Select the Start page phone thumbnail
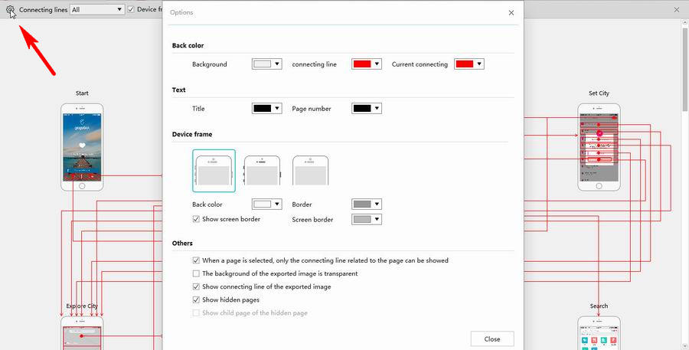 (82, 147)
